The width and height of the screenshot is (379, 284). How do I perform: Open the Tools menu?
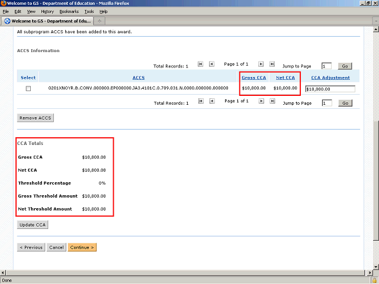pyautogui.click(x=89, y=11)
